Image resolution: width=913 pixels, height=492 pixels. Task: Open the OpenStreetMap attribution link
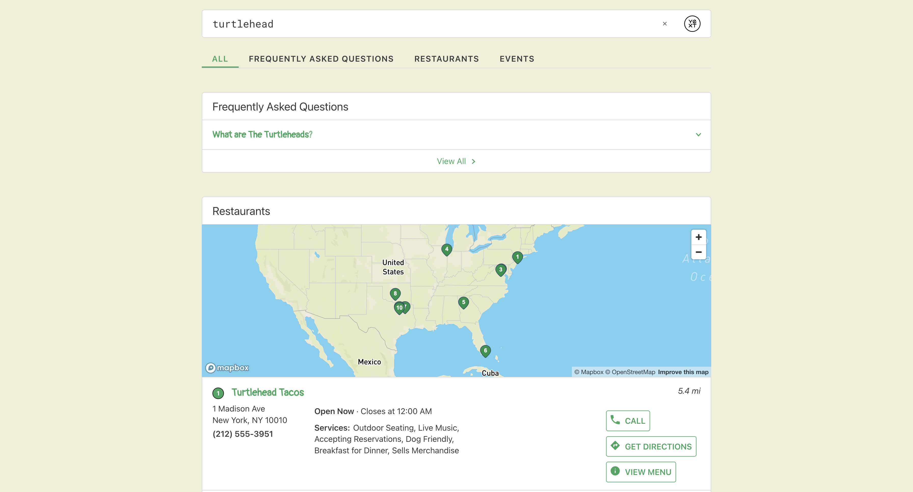(630, 372)
